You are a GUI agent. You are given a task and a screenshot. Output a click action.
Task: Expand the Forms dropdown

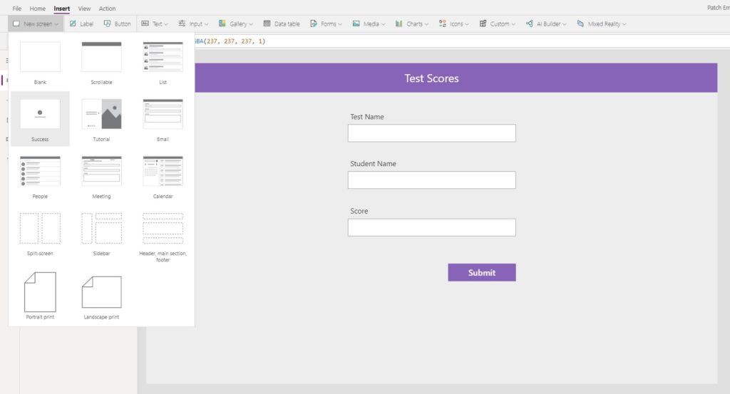326,24
